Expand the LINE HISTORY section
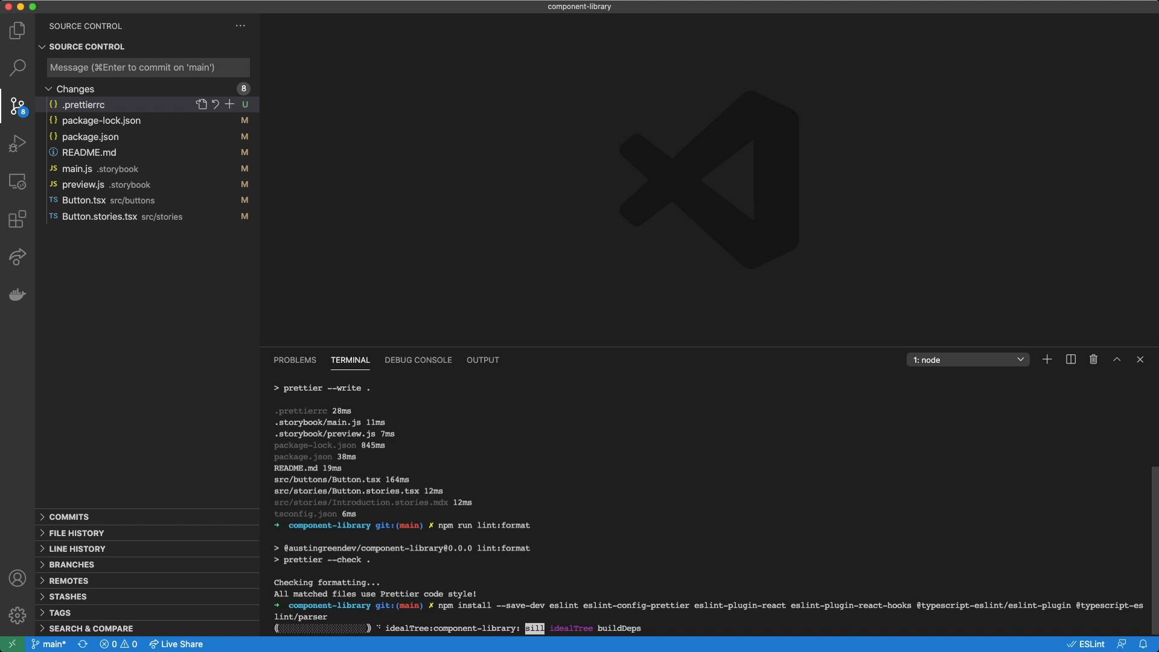Viewport: 1159px width, 652px height. (147, 549)
